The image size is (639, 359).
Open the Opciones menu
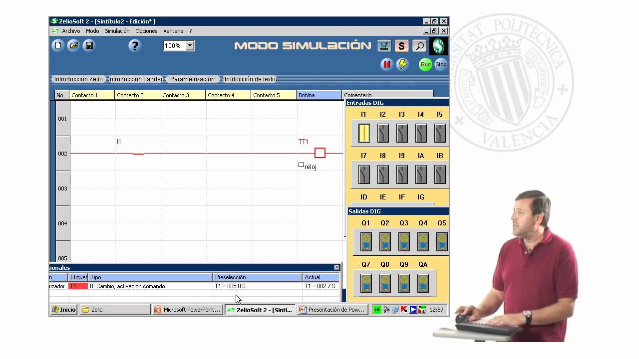click(x=146, y=31)
